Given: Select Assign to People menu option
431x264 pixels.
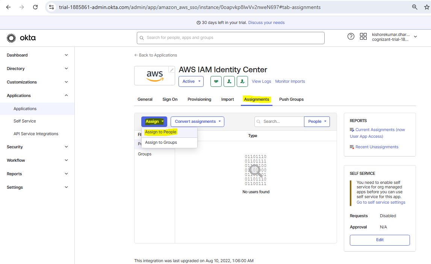Looking at the screenshot, I should (161, 132).
